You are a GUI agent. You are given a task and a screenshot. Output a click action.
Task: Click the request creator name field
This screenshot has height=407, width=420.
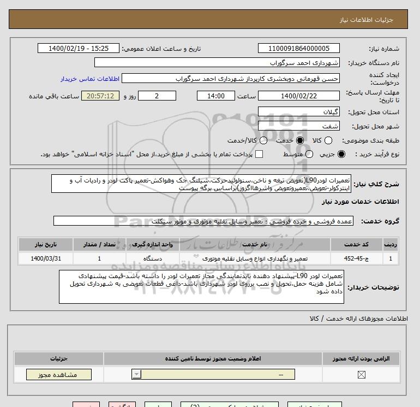click(x=231, y=78)
